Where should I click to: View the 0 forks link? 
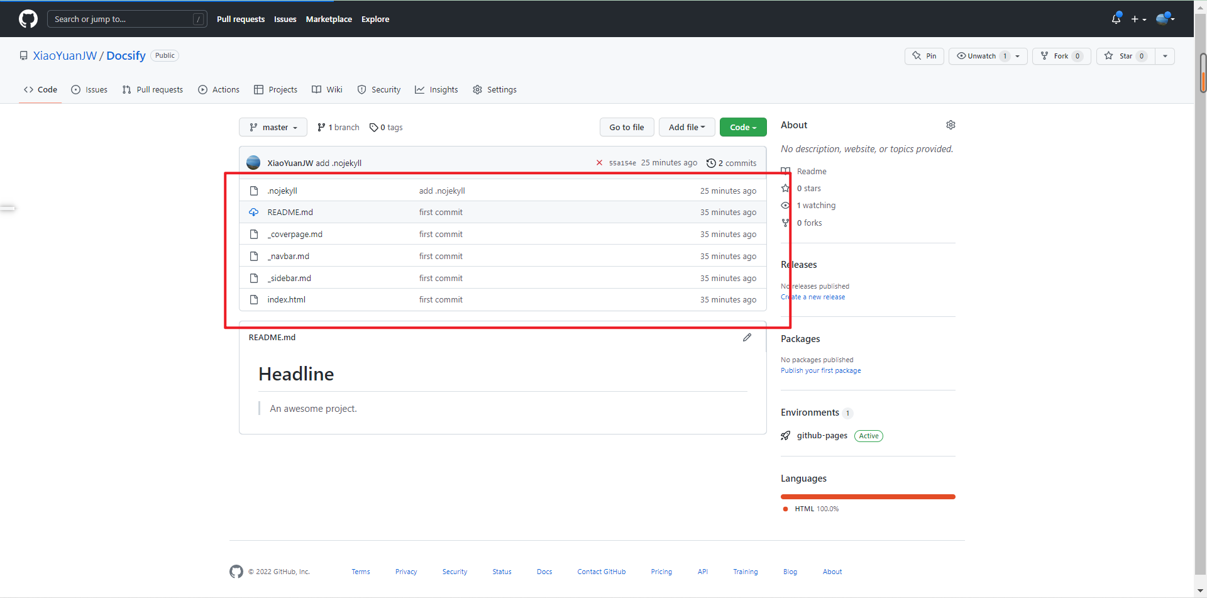tap(802, 223)
